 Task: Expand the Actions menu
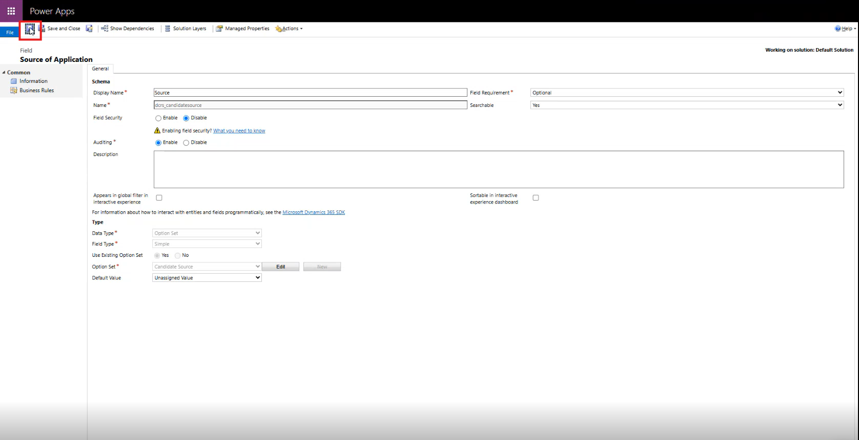coord(289,29)
